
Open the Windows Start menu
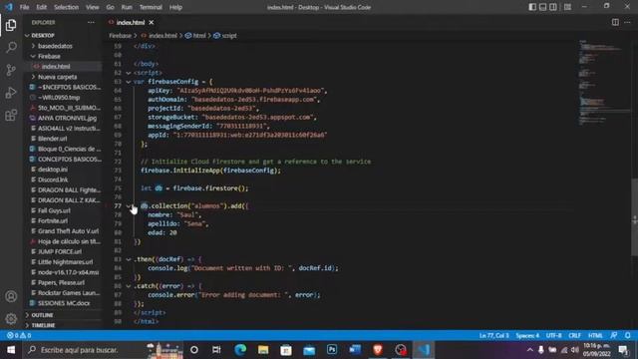click(x=11, y=350)
